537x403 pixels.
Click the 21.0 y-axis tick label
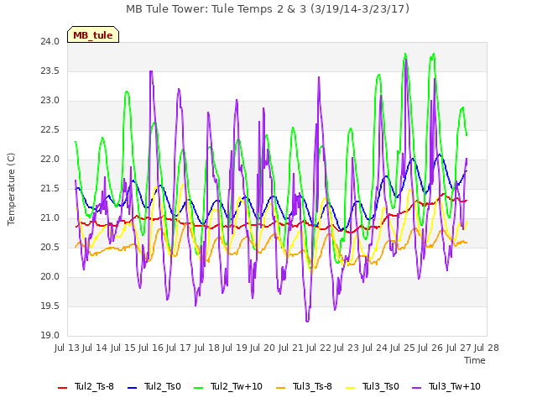tap(50, 218)
